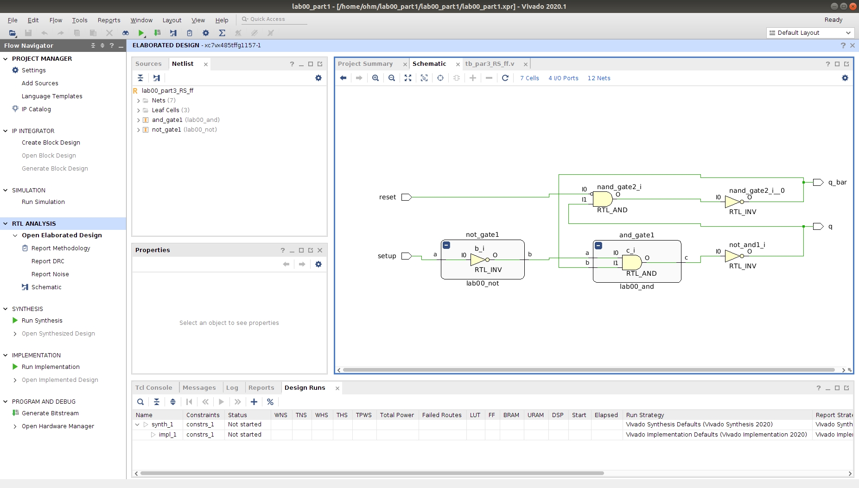
Task: Open the Reports menu
Action: (x=109, y=20)
